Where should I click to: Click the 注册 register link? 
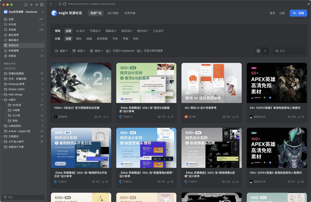pos(282,13)
